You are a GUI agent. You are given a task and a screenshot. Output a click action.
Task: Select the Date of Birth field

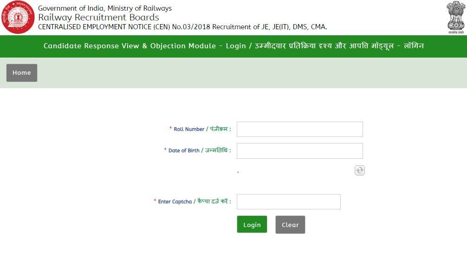pyautogui.click(x=299, y=151)
